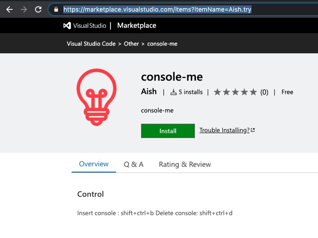The width and height of the screenshot is (318, 238).
Task: Click the (0) review count
Action: (x=264, y=92)
